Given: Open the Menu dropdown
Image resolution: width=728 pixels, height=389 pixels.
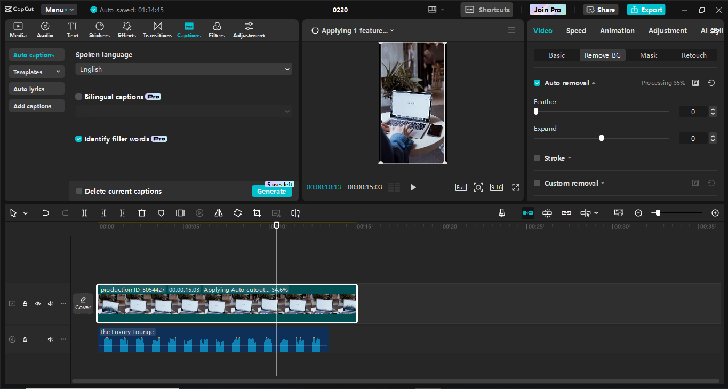Looking at the screenshot, I should click(59, 10).
